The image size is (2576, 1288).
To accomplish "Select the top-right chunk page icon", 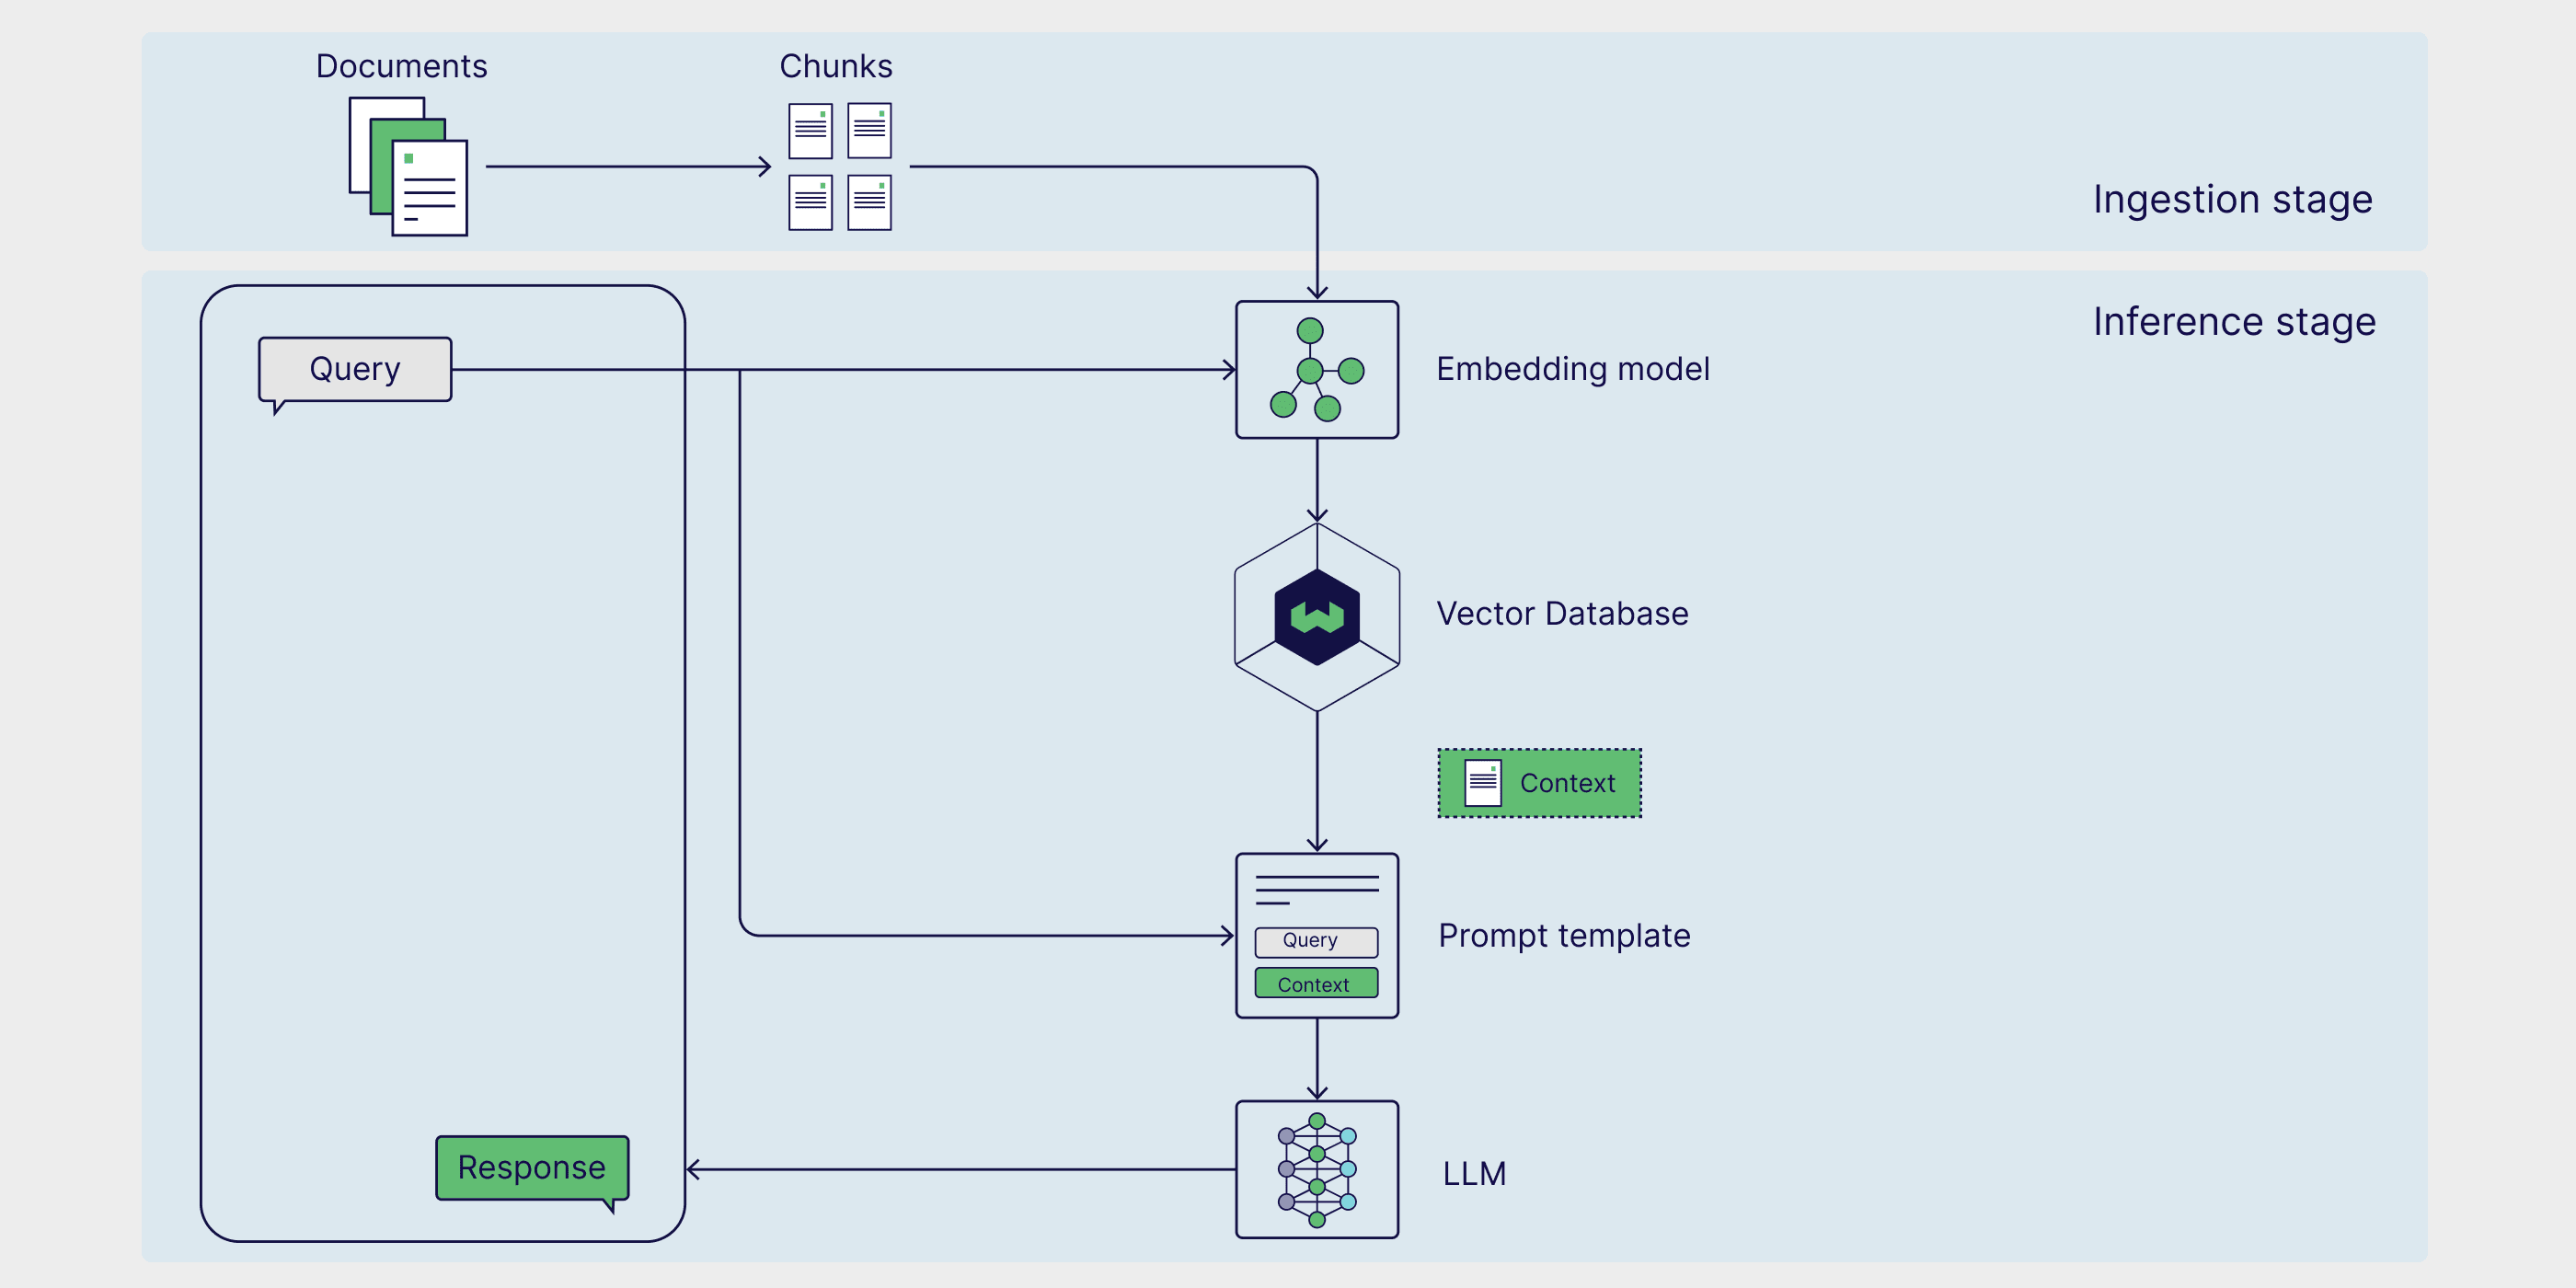I will coord(869,131).
